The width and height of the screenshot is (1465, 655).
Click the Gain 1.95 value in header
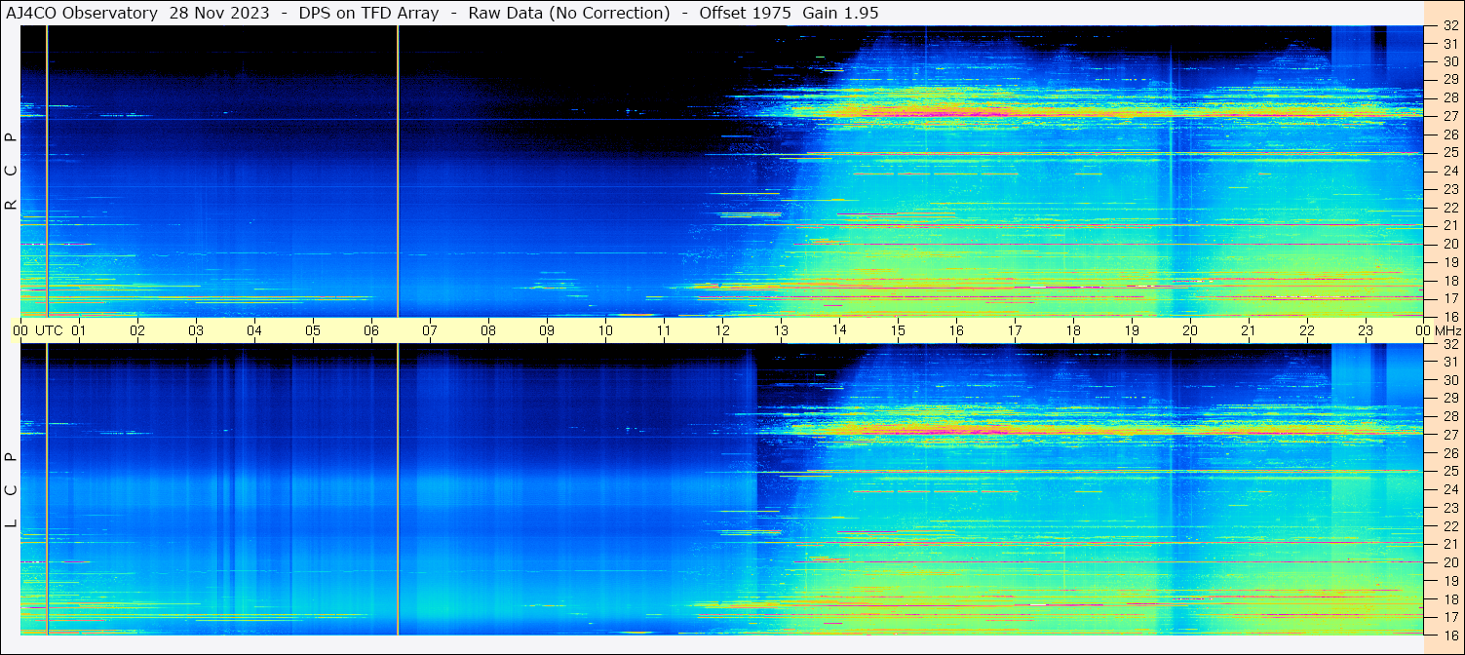[x=840, y=13]
